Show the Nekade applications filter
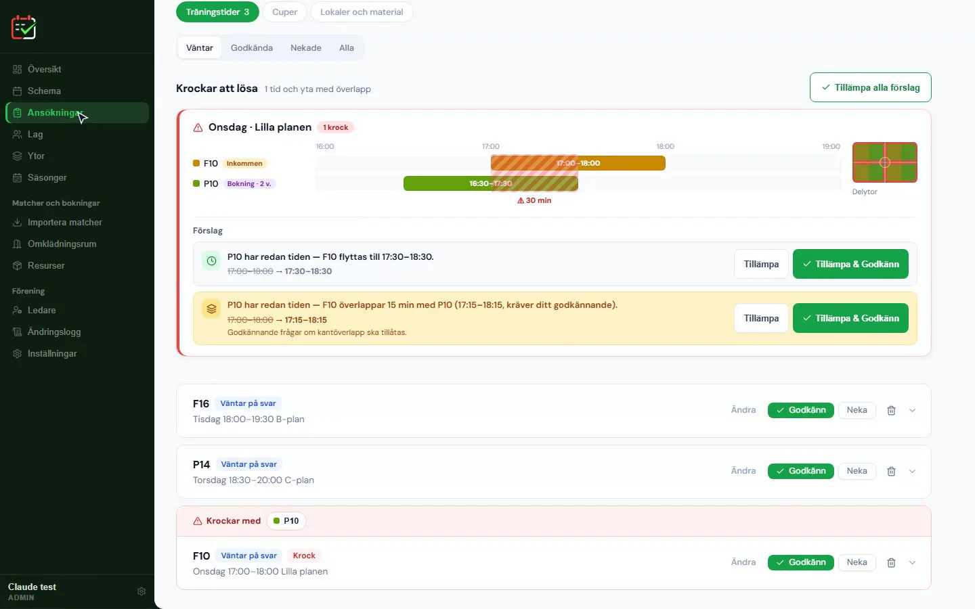 pyautogui.click(x=306, y=48)
